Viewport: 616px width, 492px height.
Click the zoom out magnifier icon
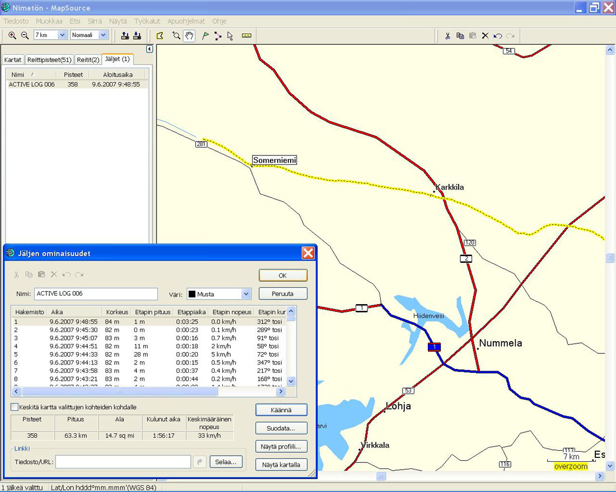(25, 36)
